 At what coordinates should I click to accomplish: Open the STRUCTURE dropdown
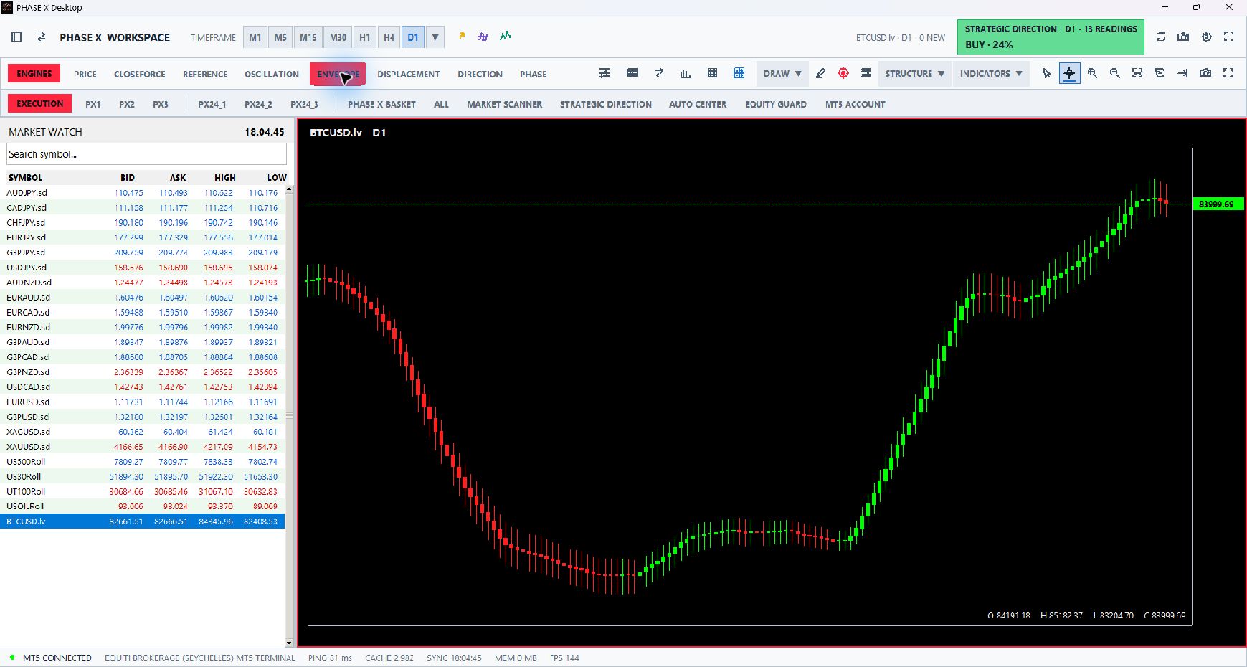tap(914, 73)
